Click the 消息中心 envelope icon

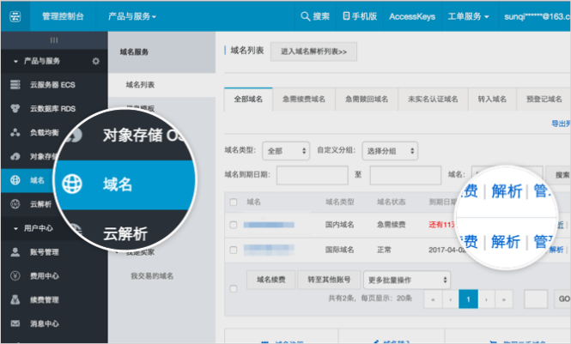[15, 324]
